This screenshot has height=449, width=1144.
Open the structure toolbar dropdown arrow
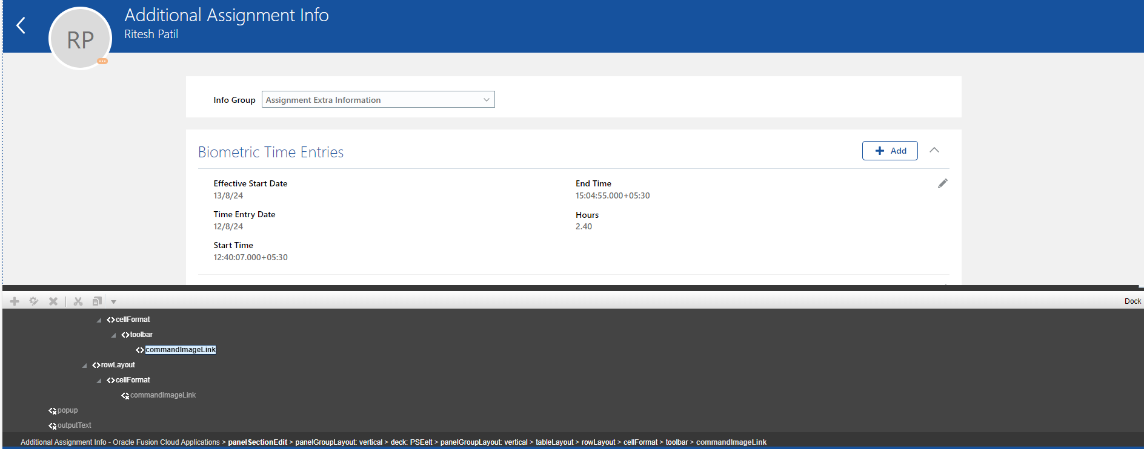pyautogui.click(x=113, y=302)
